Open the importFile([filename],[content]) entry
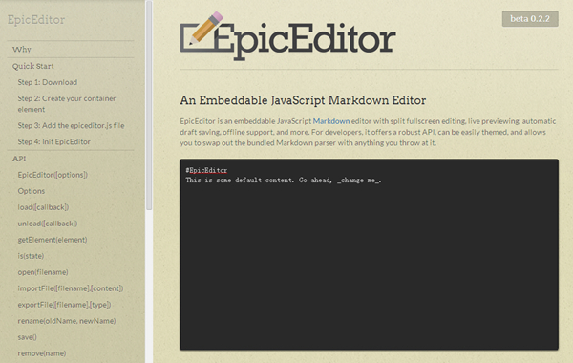This screenshot has width=573, height=363. pyautogui.click(x=71, y=288)
